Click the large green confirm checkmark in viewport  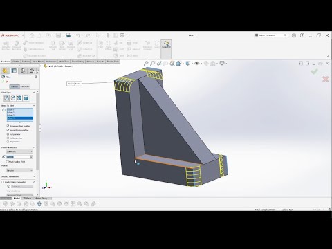(x=314, y=71)
